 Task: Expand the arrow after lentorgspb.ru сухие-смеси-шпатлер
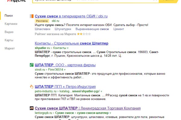coord(110,113)
